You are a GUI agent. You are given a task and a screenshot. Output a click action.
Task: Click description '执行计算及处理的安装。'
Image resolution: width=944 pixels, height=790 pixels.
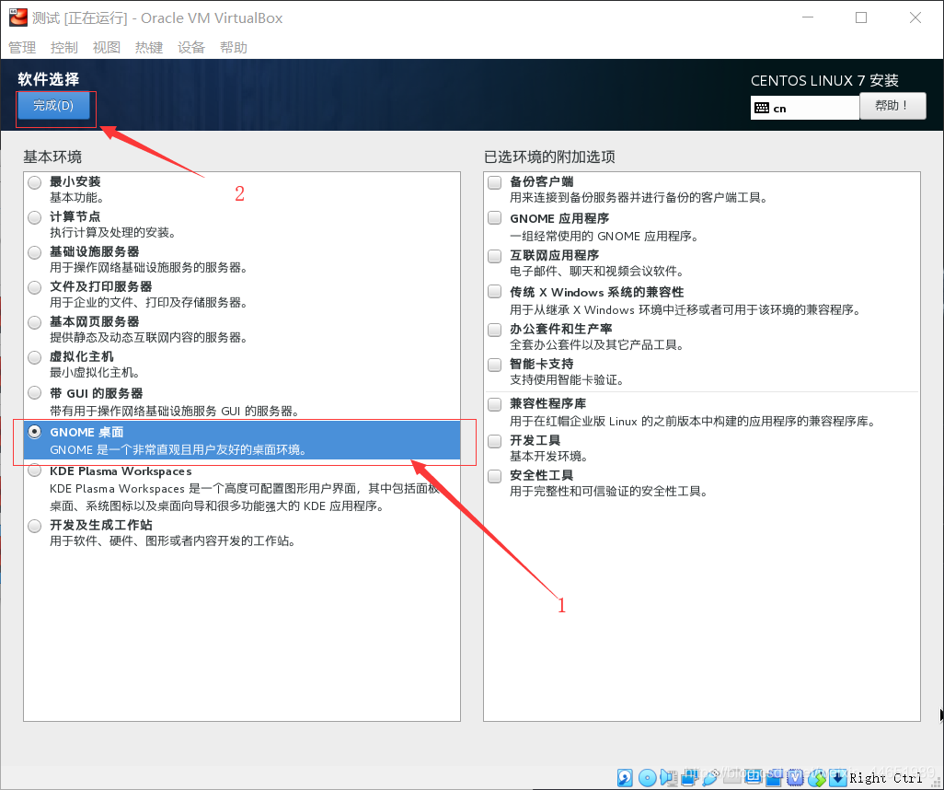112,233
